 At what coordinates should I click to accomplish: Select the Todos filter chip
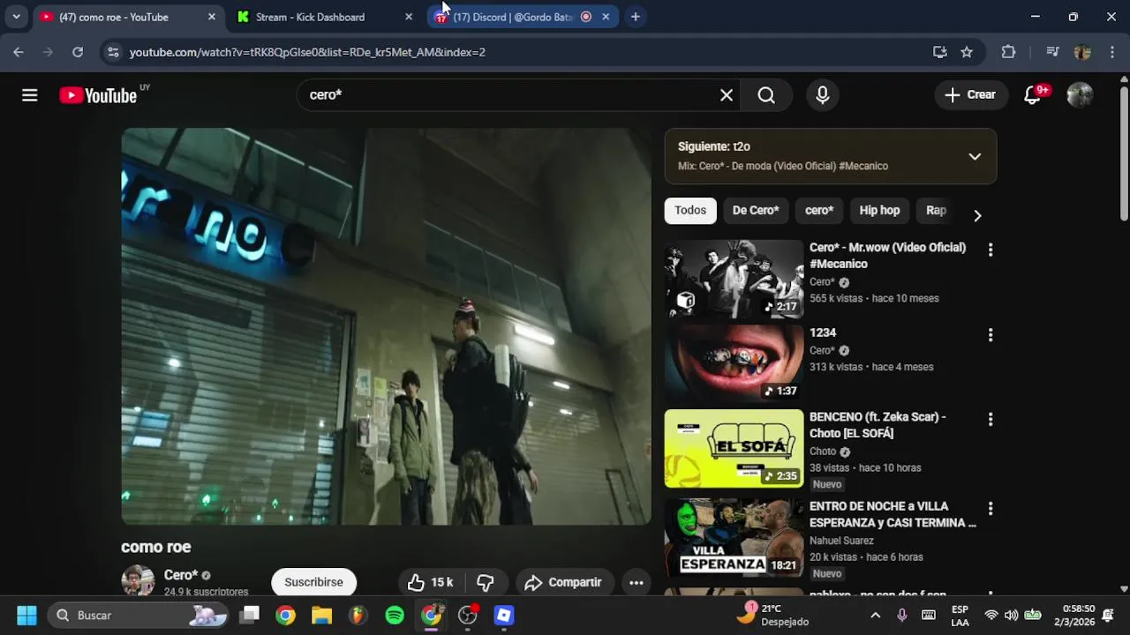click(690, 210)
